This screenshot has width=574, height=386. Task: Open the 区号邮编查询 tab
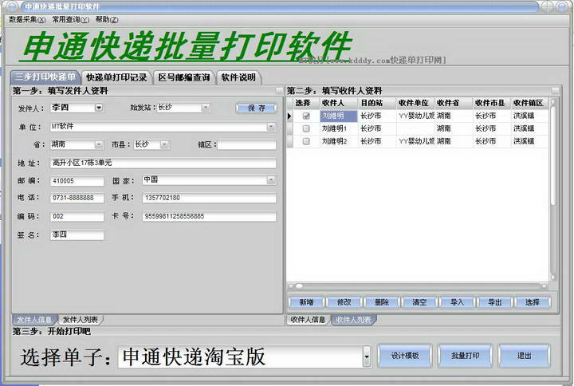[x=184, y=77]
